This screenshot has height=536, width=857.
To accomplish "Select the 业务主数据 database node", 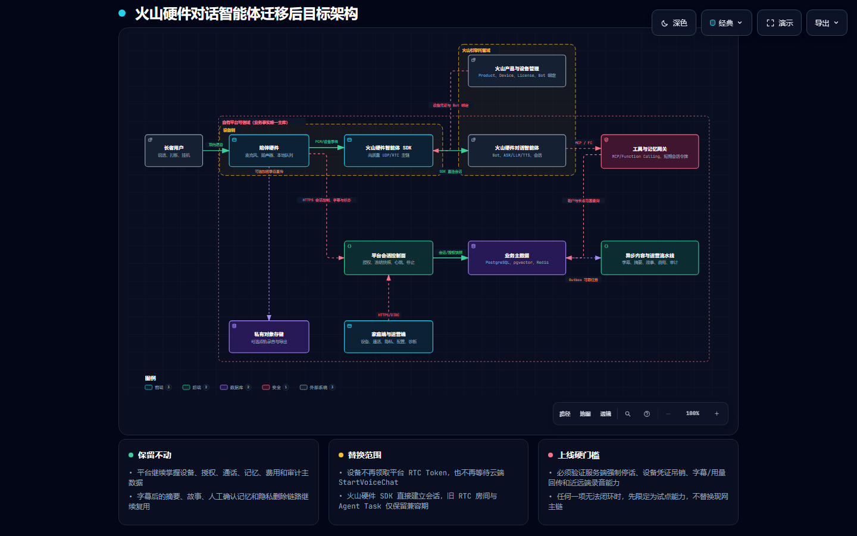I will point(517,258).
